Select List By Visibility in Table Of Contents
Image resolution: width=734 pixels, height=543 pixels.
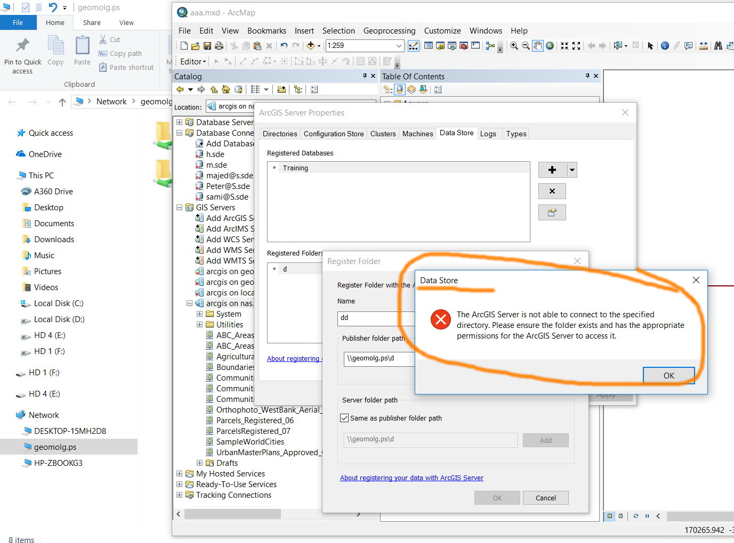412,89
